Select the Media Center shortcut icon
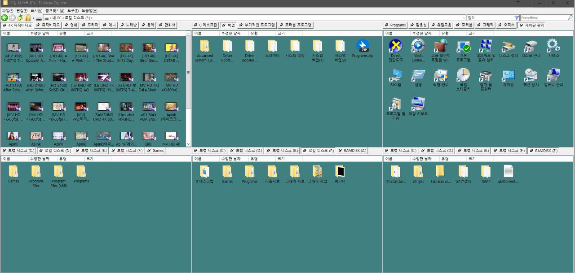This screenshot has width=575, height=273. 418,46
